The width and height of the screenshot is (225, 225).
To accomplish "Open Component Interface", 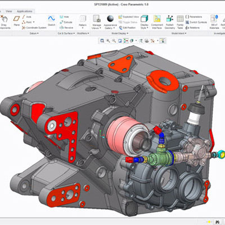I will pyautogui.click(x=157, y=22).
